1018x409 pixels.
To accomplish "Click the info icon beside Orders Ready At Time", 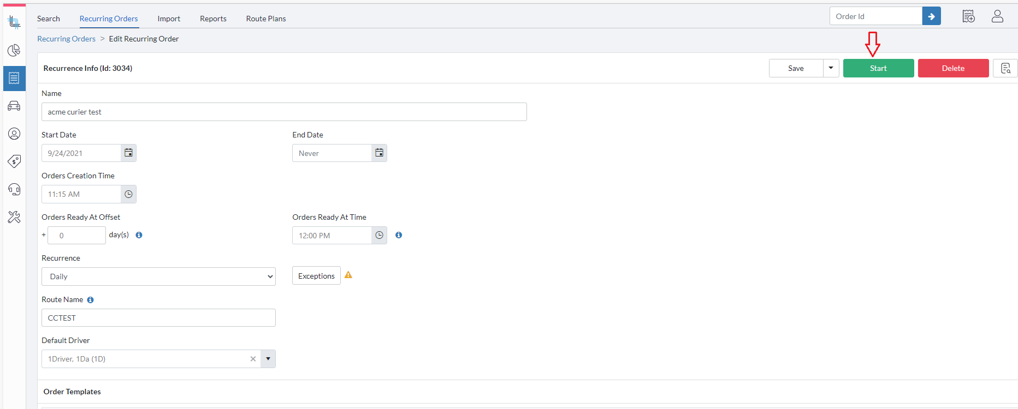I will point(399,235).
